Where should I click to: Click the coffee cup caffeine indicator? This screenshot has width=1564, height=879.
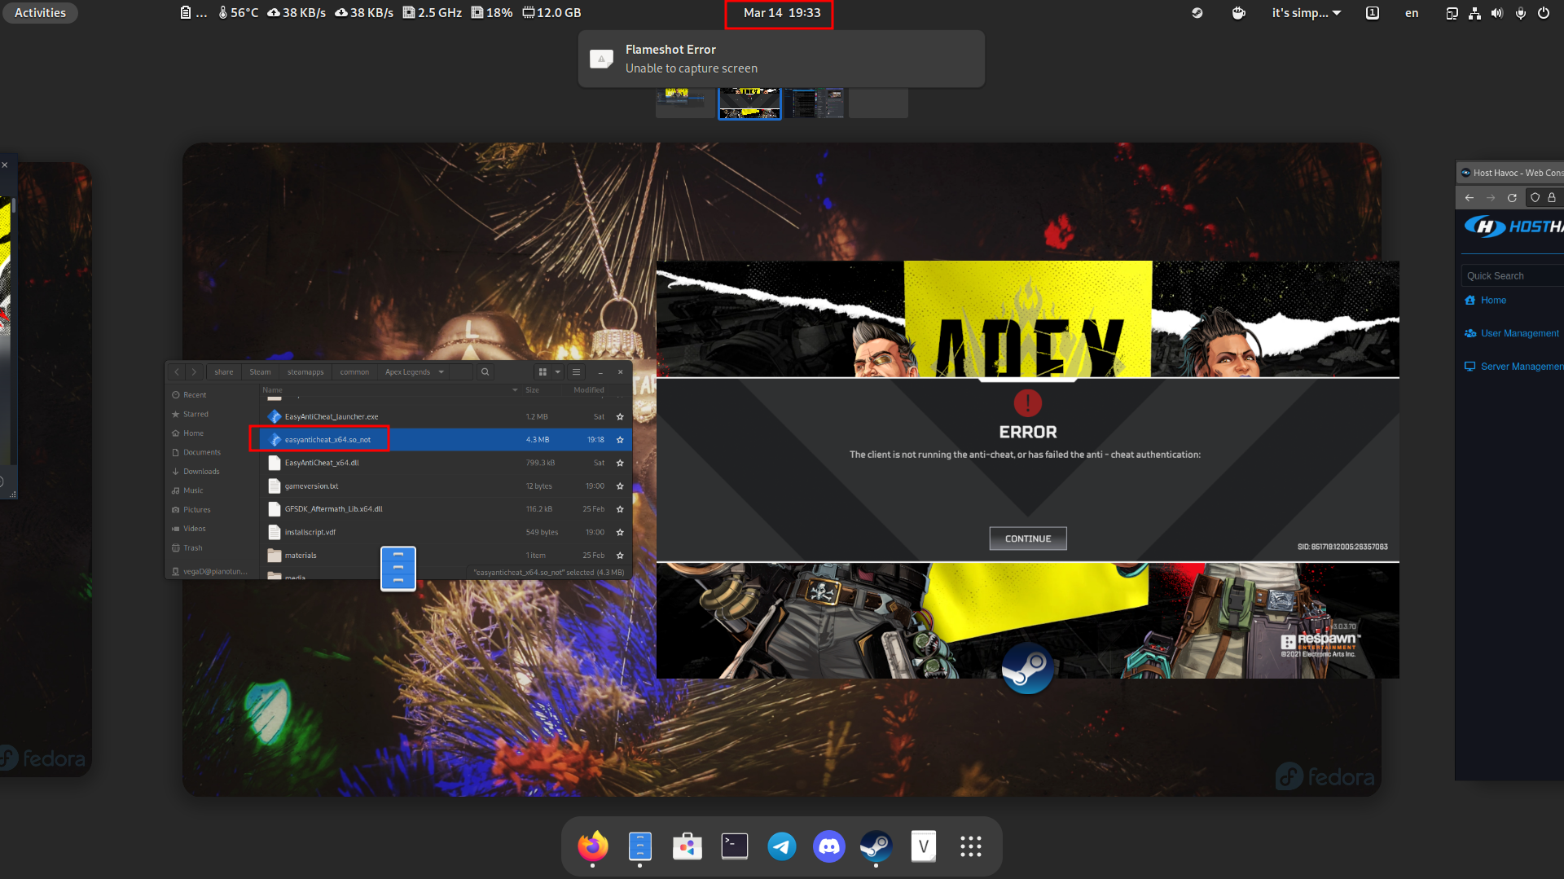click(1239, 13)
